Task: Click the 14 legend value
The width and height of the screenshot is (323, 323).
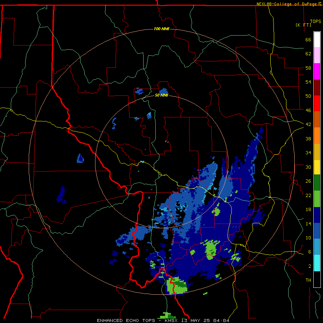Action: click(308, 224)
